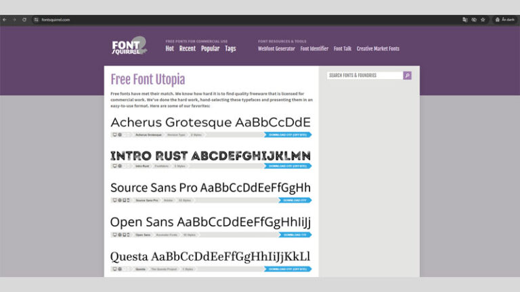This screenshot has width=520, height=292.
Task: Download Intro Rust OTF
Action: 288,166
